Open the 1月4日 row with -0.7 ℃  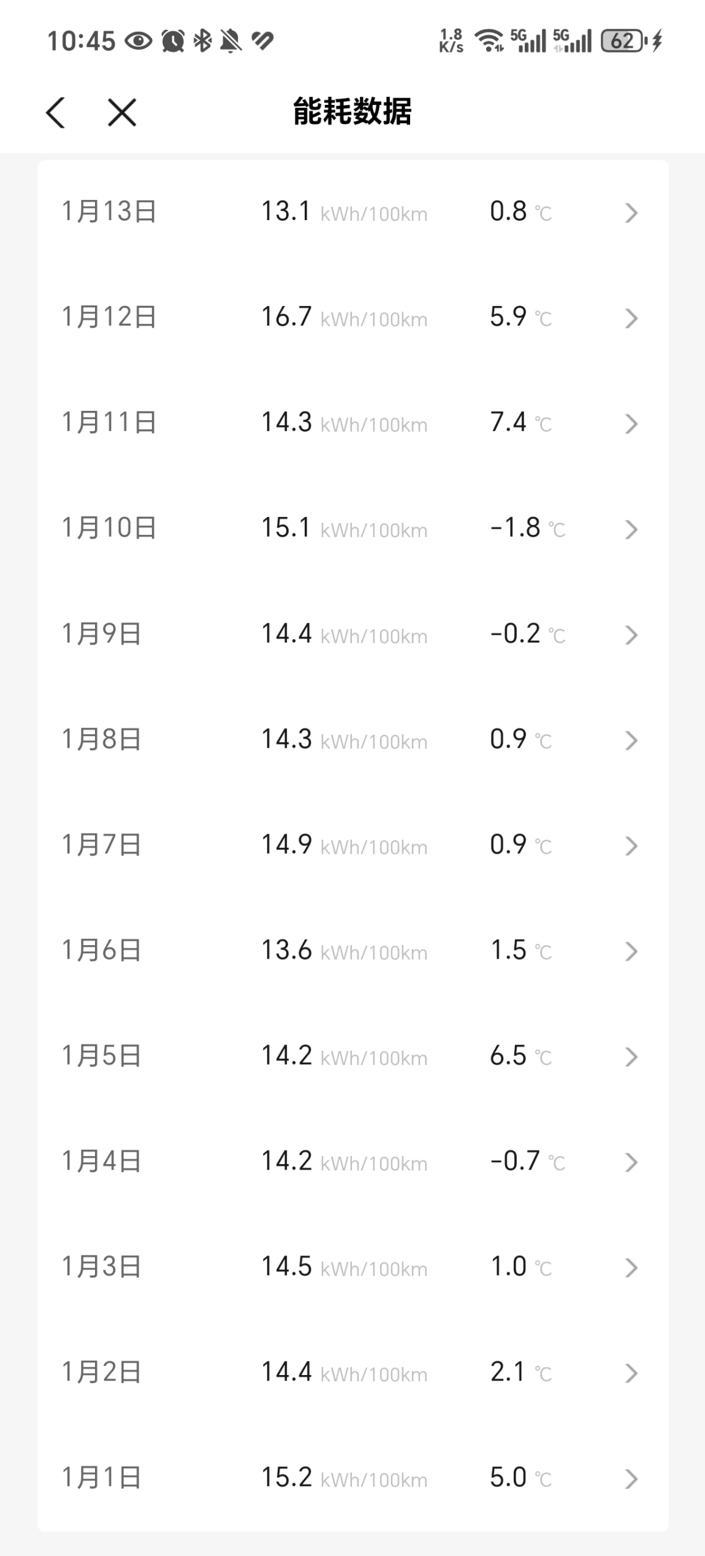352,1162
